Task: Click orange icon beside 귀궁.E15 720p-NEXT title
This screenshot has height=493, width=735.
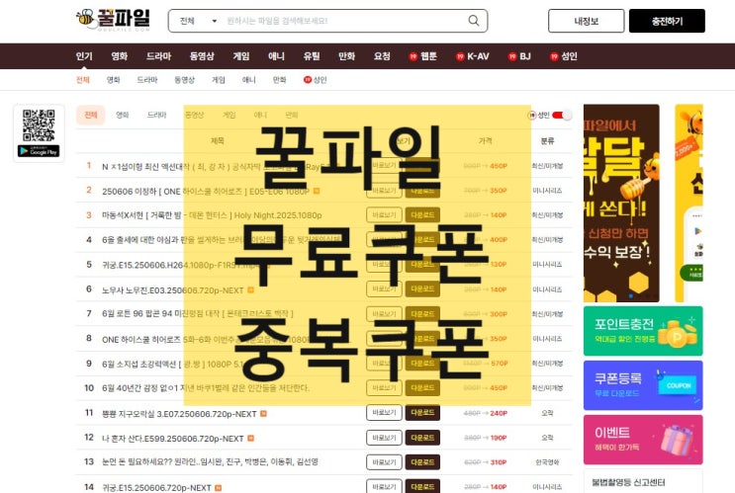Action: [218, 488]
